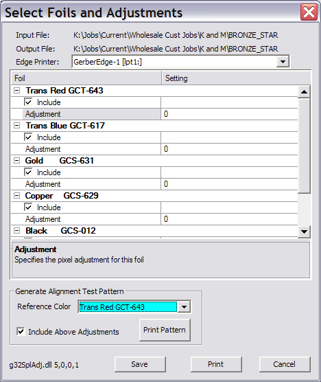Collapse the Trans Blue GCT-617 group
321x382 pixels.
[16, 126]
